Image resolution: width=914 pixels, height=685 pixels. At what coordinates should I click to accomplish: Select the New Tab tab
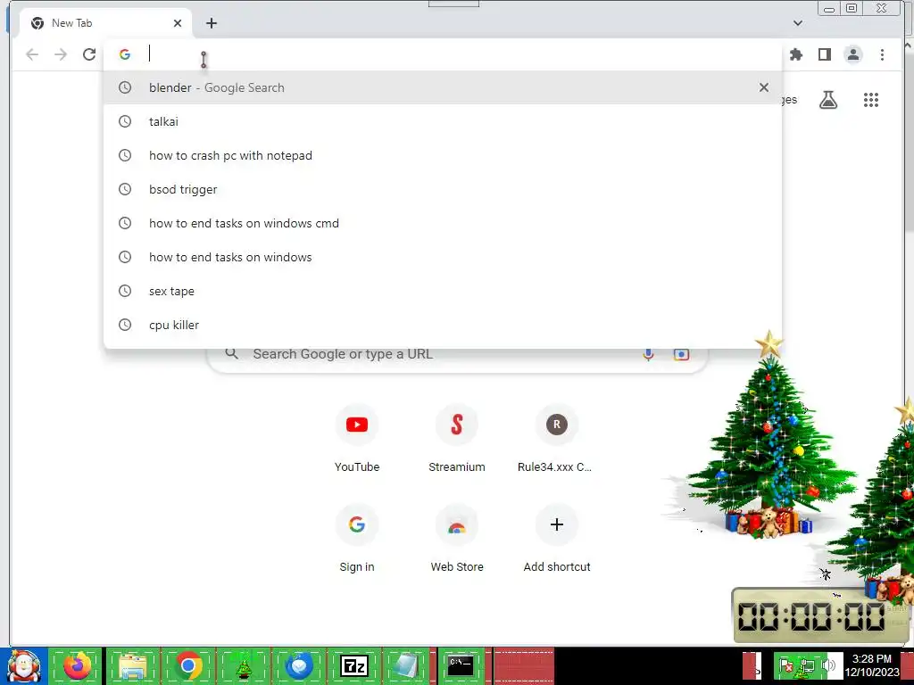(105, 23)
